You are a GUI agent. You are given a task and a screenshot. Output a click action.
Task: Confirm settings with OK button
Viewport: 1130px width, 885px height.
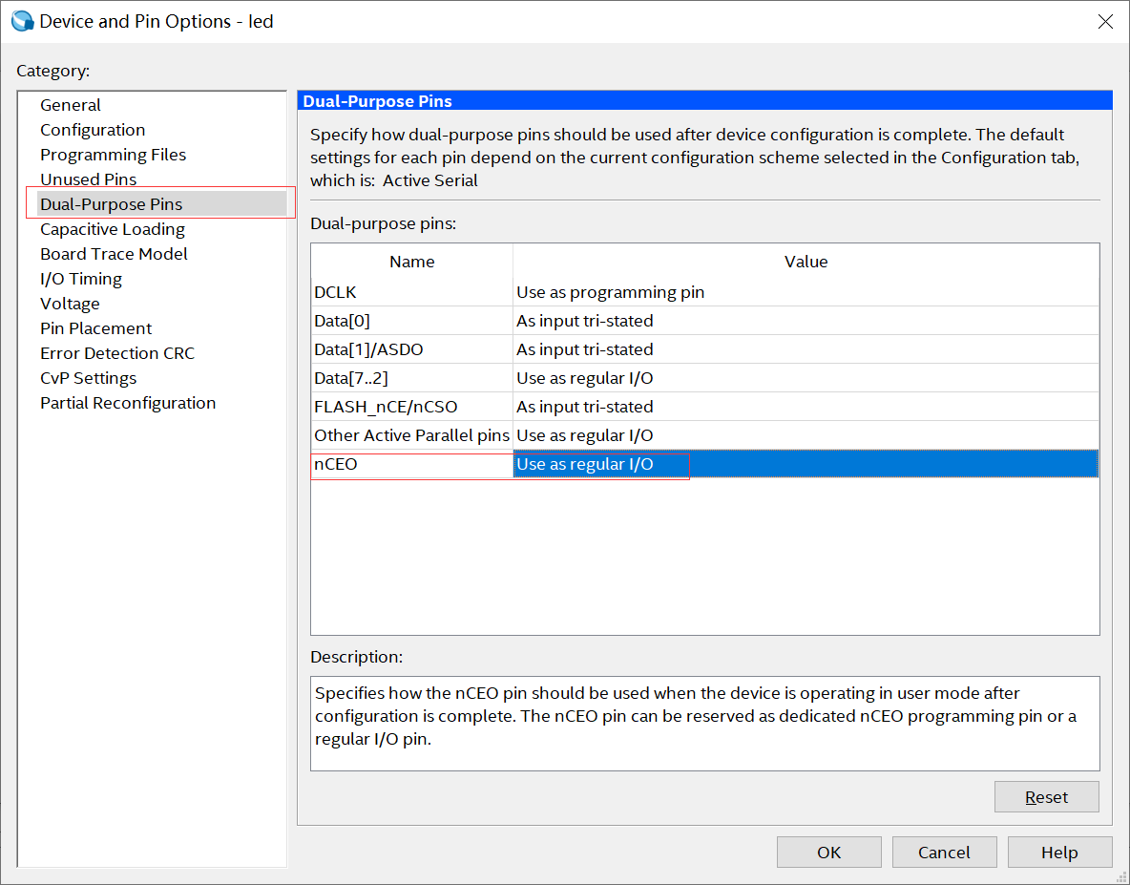(828, 853)
